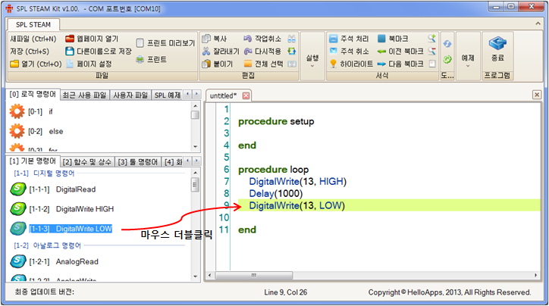The width and height of the screenshot is (549, 306).
Task: Click code line DigitalWrite(13, HIGH)
Action: 297,182
